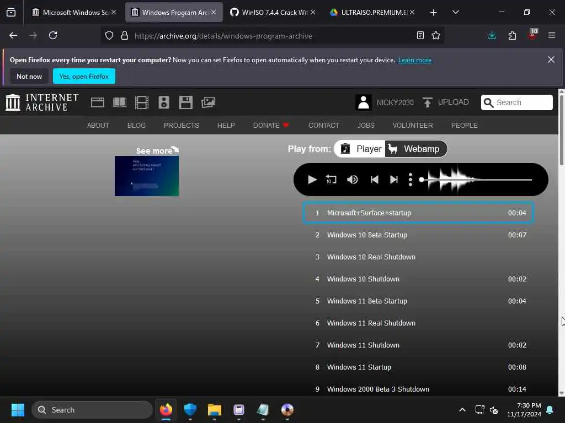The image size is (565, 423).
Task: Toggle reader view icon
Action: pos(420,35)
